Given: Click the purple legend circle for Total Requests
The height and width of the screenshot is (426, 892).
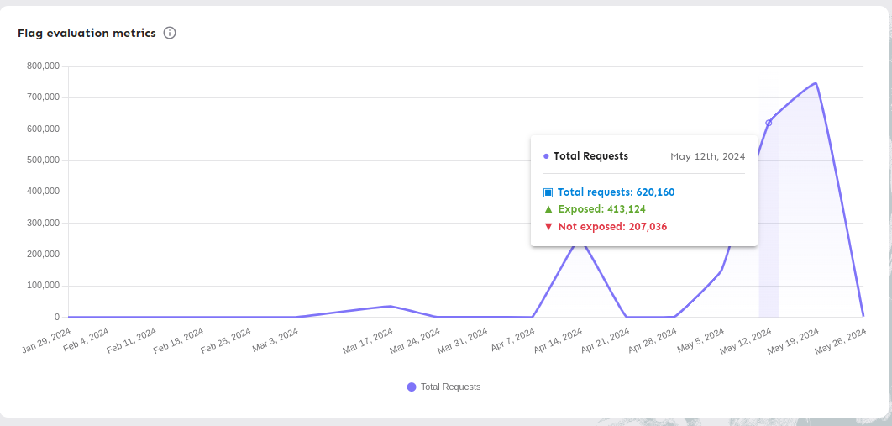Looking at the screenshot, I should 412,387.
